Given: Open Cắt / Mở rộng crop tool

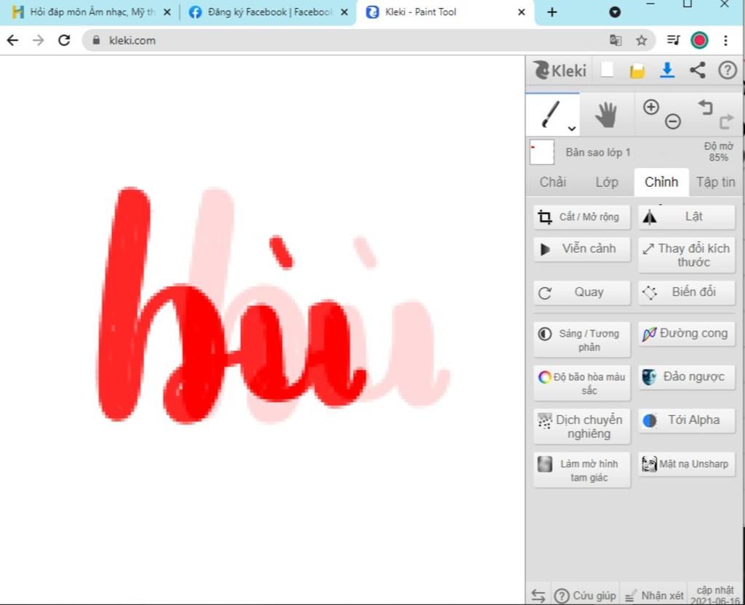Looking at the screenshot, I should pyautogui.click(x=581, y=217).
